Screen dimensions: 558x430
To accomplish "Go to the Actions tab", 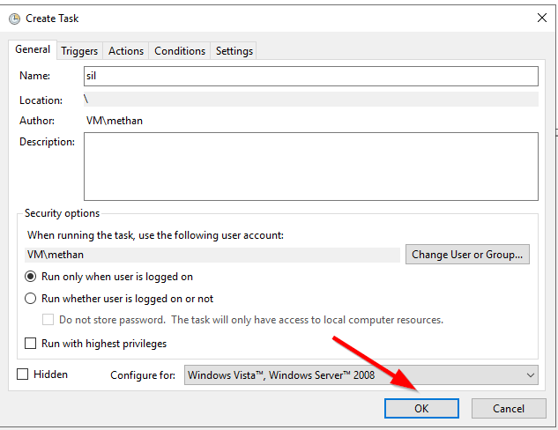I will point(125,51).
